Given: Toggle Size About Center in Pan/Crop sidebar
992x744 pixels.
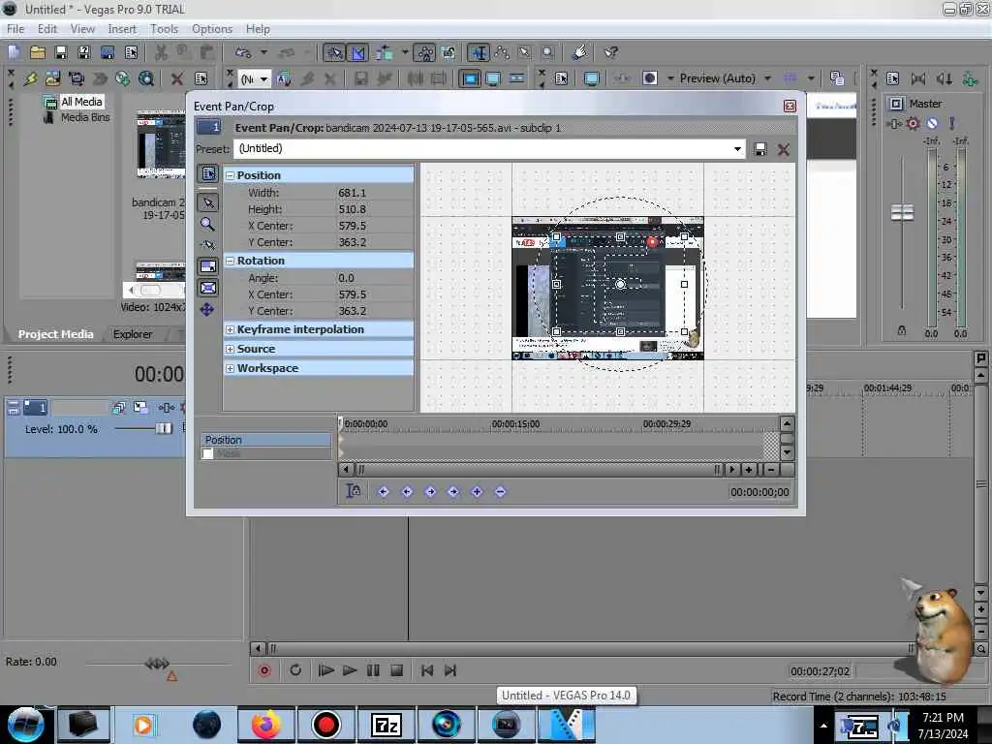Looking at the screenshot, I should pos(208,288).
